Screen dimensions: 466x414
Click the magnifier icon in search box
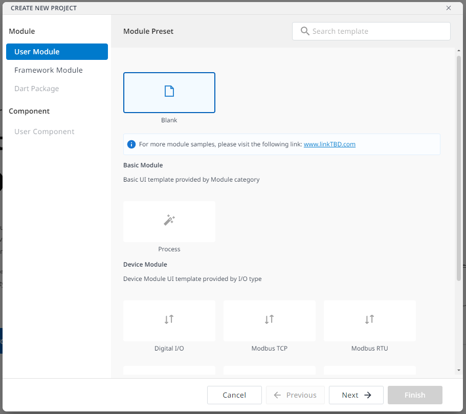tap(305, 31)
